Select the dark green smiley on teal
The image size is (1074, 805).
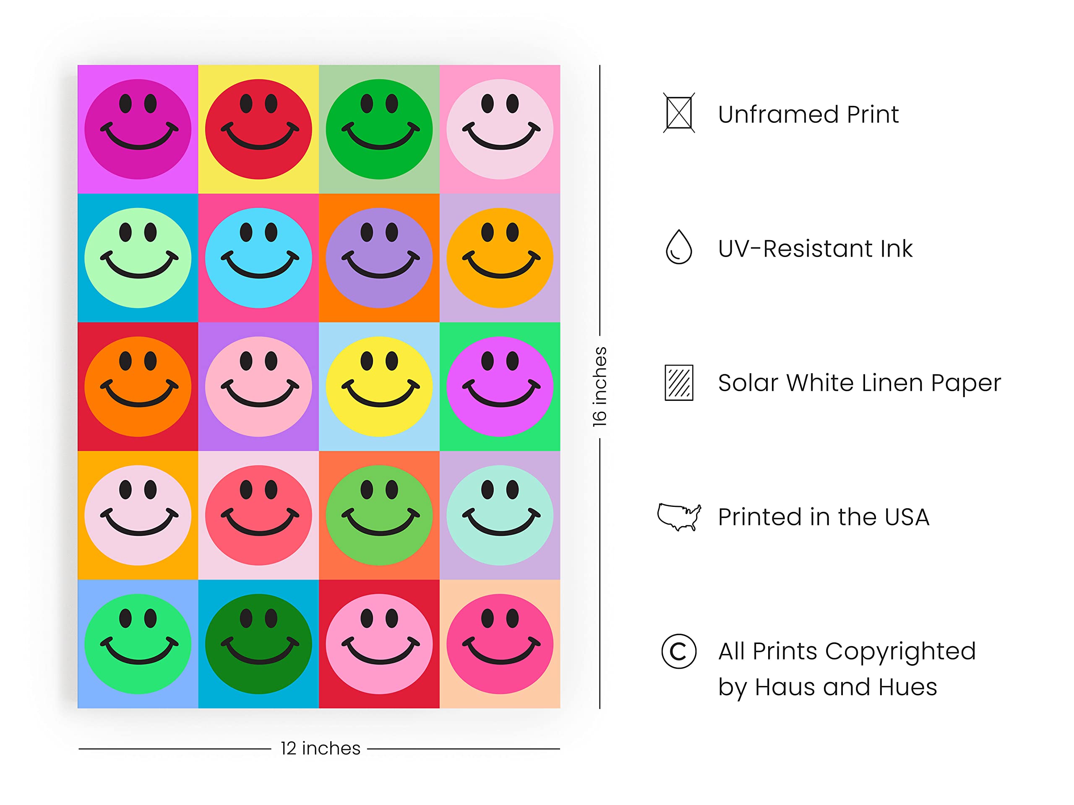point(258,644)
